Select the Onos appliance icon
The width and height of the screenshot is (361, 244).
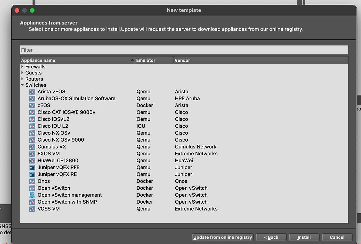(32, 181)
